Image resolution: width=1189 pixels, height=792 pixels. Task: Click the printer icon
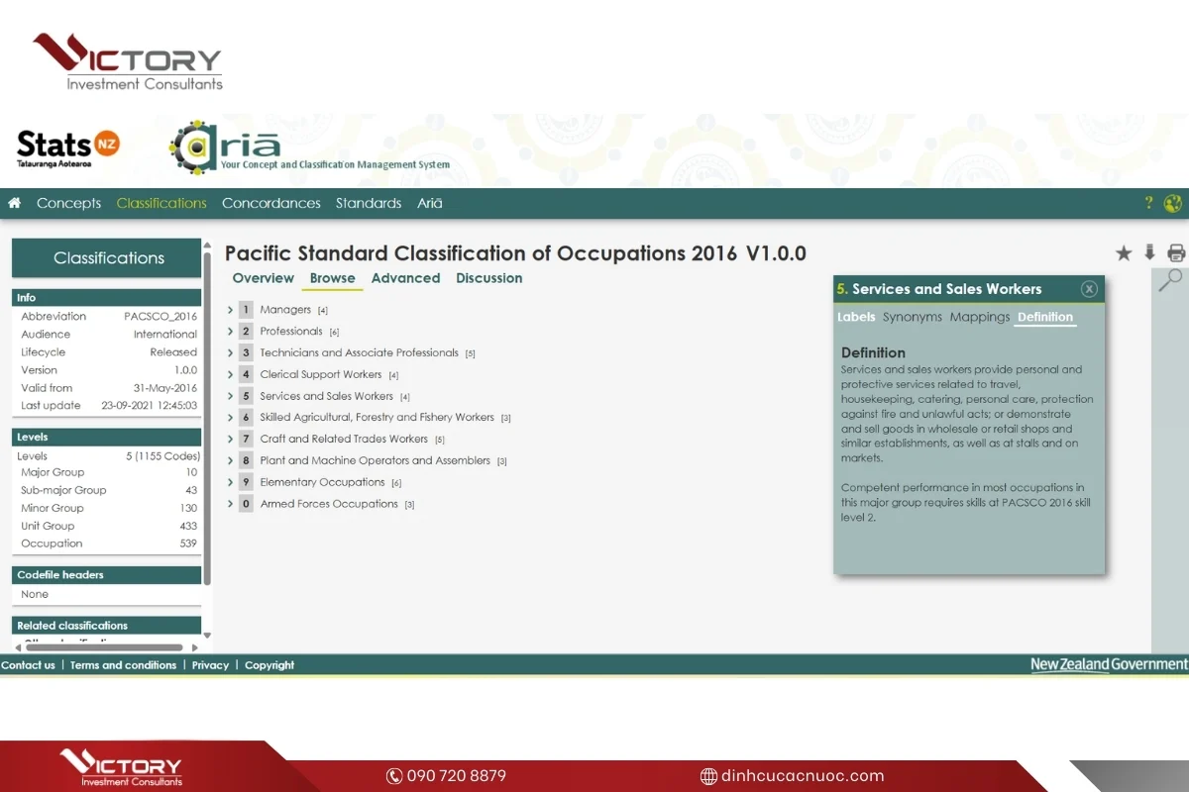(x=1176, y=252)
